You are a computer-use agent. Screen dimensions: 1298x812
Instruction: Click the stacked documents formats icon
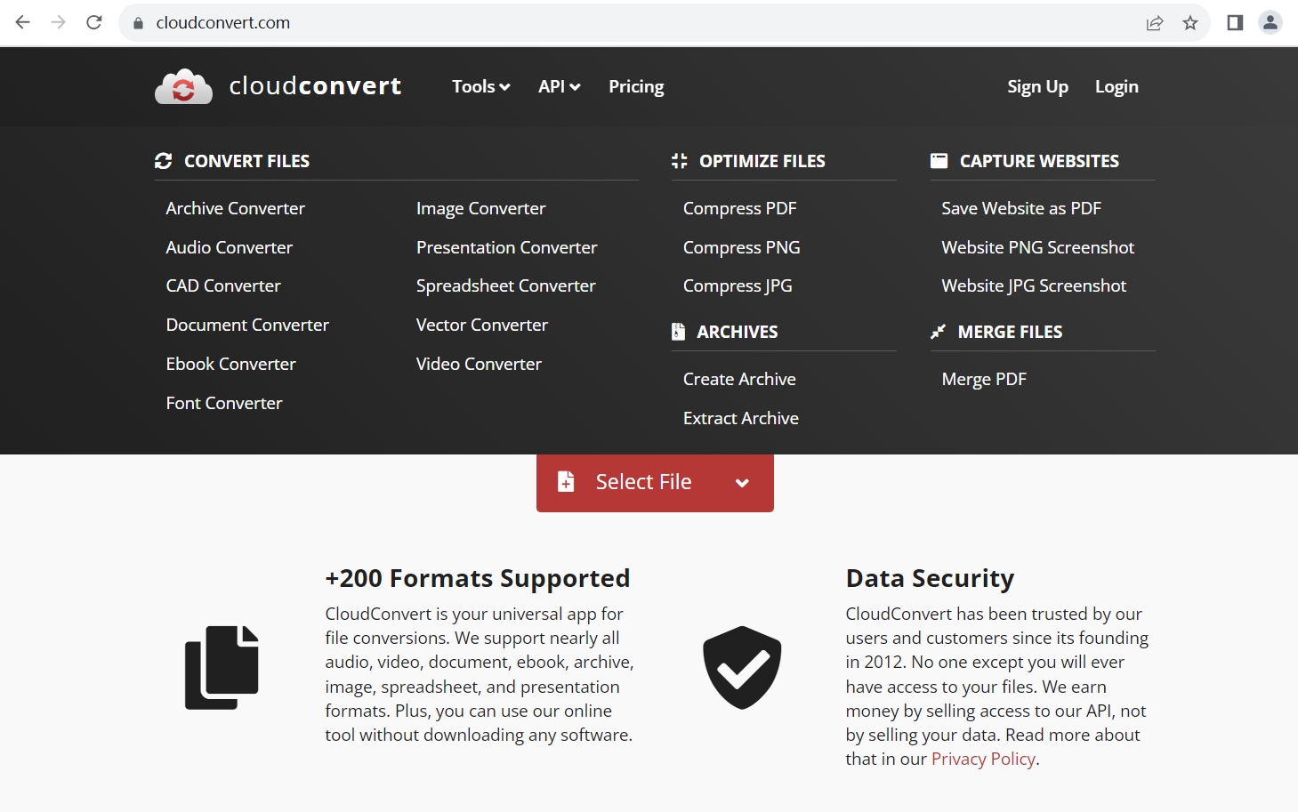click(221, 666)
